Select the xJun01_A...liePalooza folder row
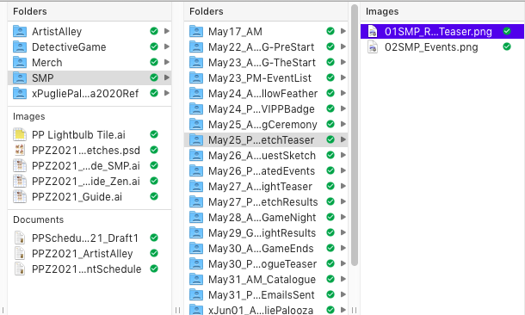 tap(266, 310)
